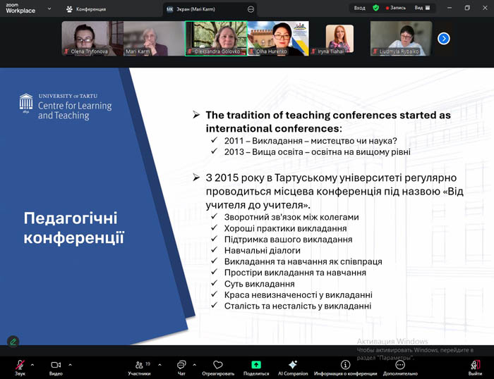Open the Конференция tab
This screenshot has width=494, height=379.
[86, 9]
